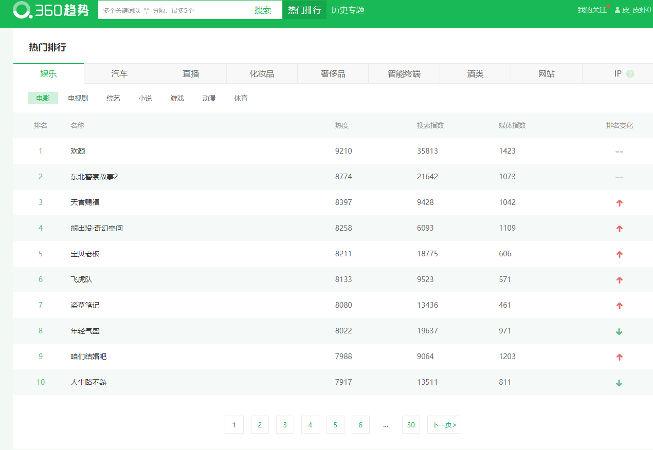
Task: Click the green down arrow for 年轻气盛
Action: [619, 331]
